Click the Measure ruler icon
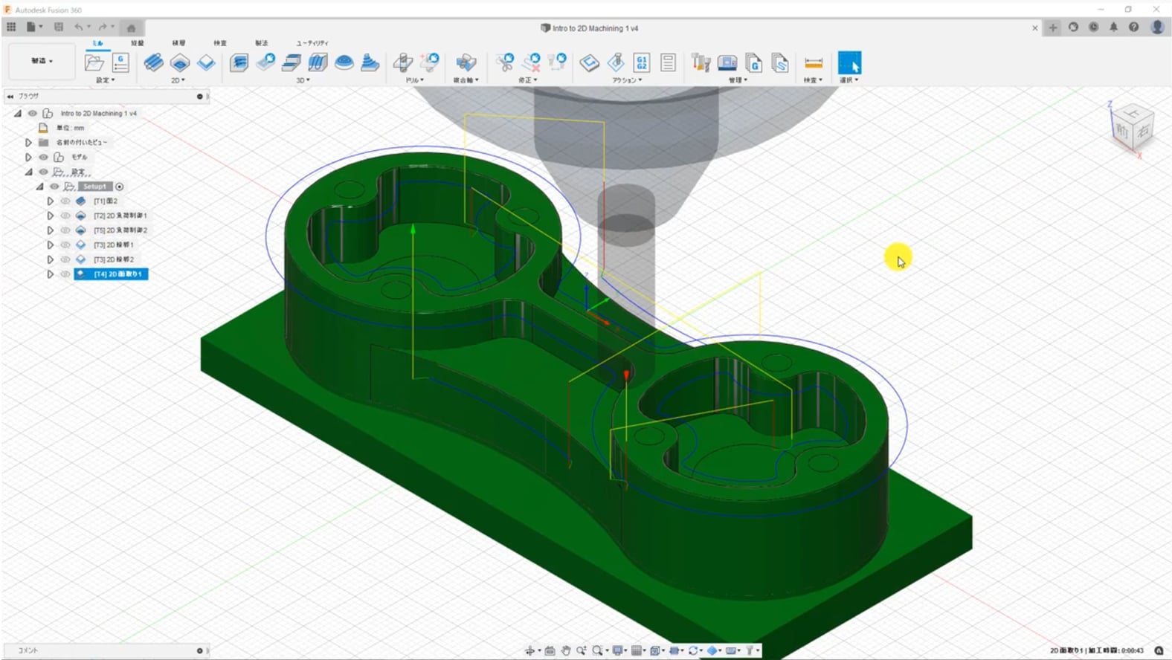Image resolution: width=1172 pixels, height=660 pixels. pos(814,63)
